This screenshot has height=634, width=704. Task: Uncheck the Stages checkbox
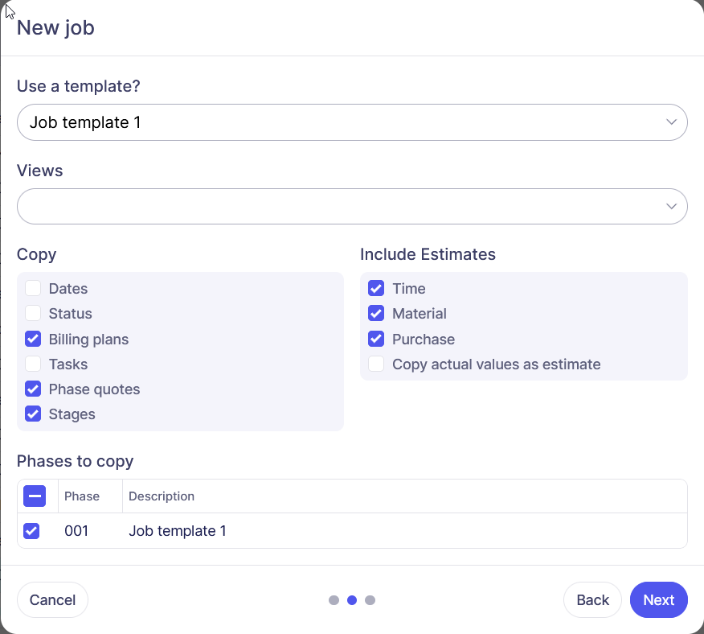pyautogui.click(x=33, y=414)
